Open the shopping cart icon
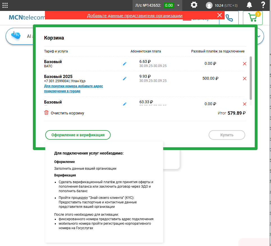The height and width of the screenshot is (246, 271). click(253, 18)
